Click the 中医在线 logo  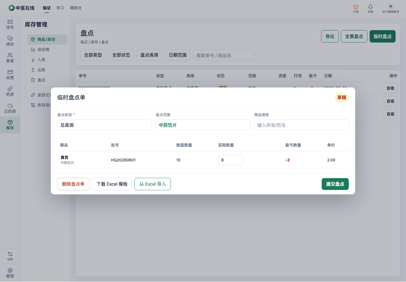click(x=21, y=8)
